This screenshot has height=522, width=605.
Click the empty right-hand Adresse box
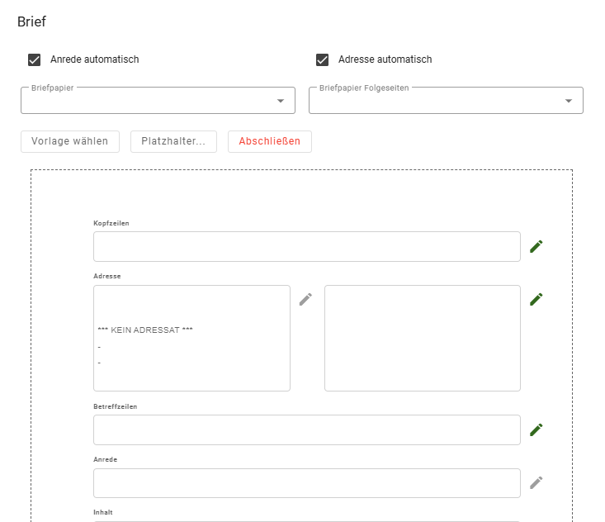pos(422,338)
